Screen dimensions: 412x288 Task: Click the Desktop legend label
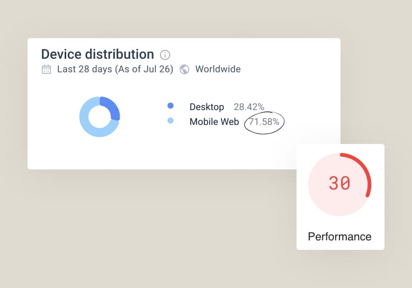click(x=207, y=107)
